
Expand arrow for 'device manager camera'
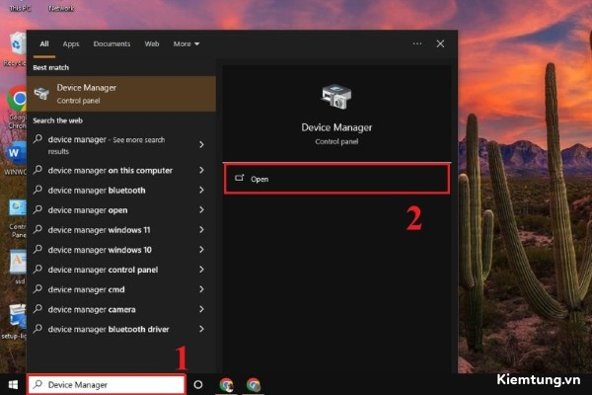click(x=201, y=309)
